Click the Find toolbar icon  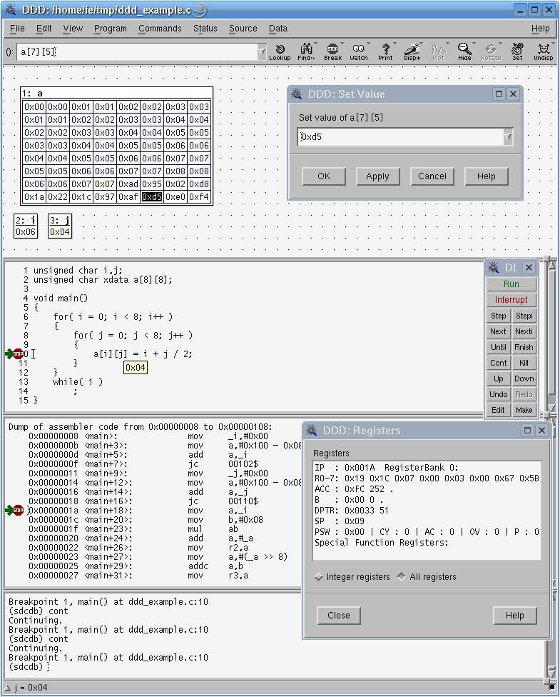(x=306, y=51)
